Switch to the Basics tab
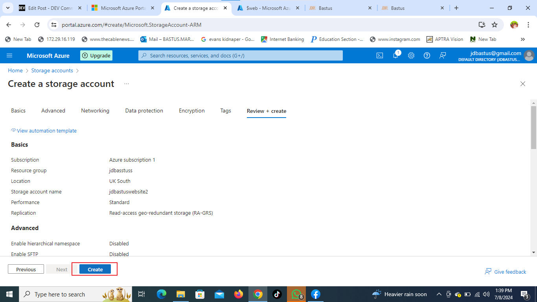537x302 pixels. click(18, 111)
